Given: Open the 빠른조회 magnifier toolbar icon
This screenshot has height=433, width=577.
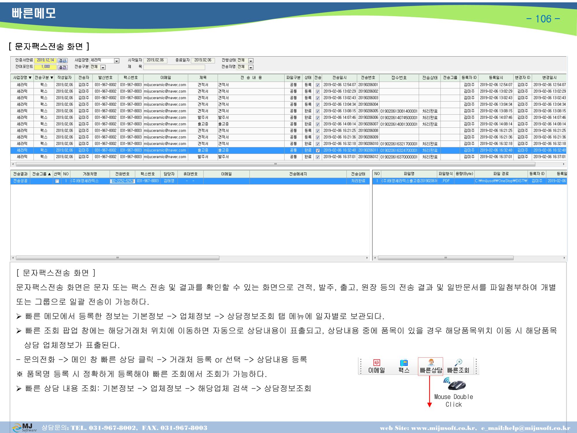Looking at the screenshot, I should pos(458,366).
